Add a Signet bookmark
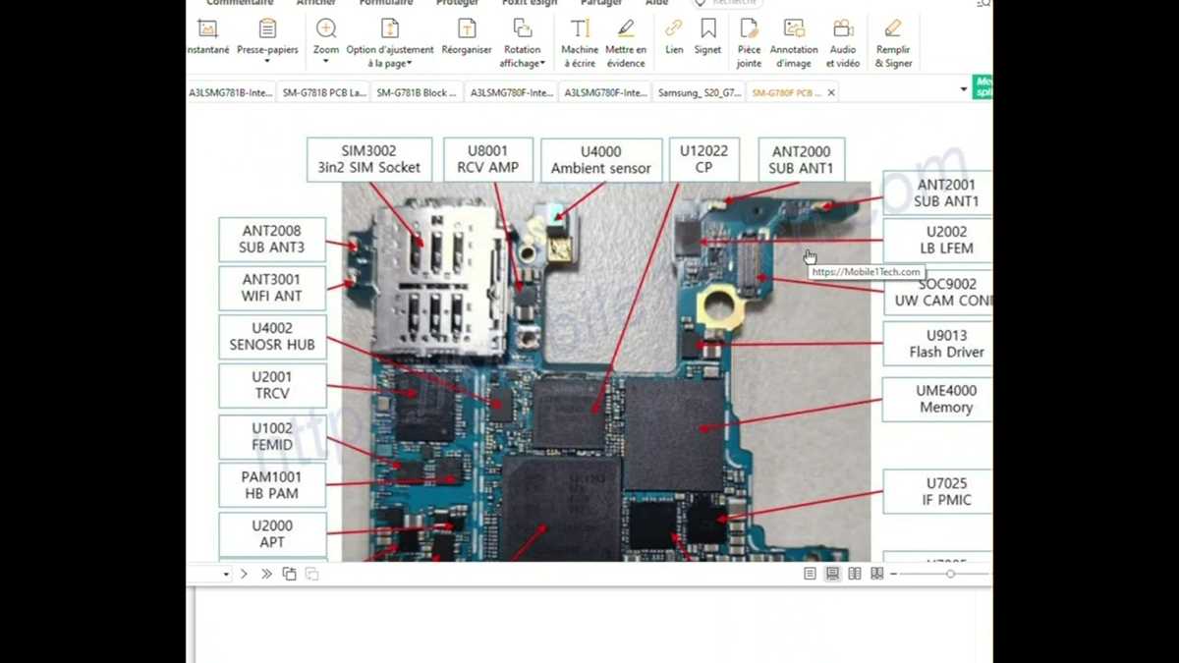 [x=707, y=37]
